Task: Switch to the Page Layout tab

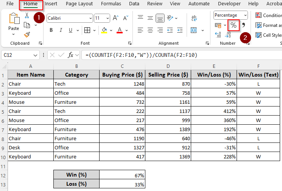Action: (79, 4)
